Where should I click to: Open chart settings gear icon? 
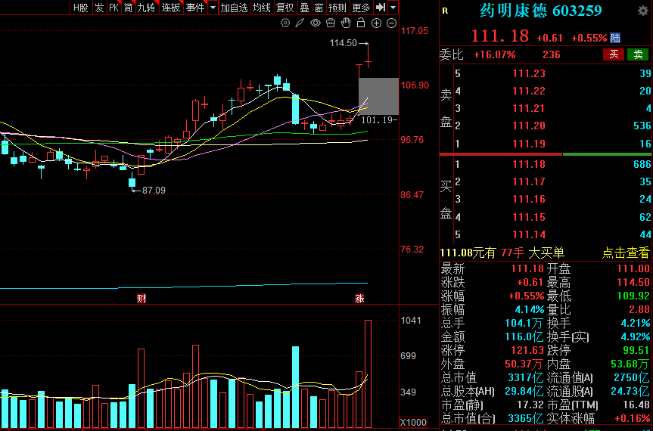(x=285, y=23)
